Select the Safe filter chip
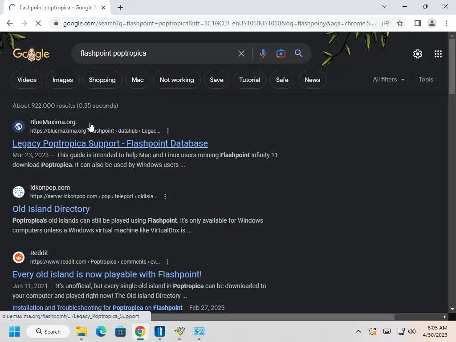Viewport: 456px width, 342px height. (282, 80)
